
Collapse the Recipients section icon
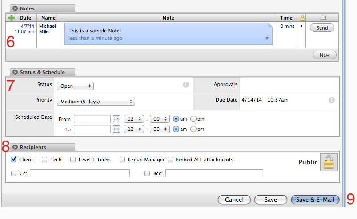click(x=15, y=147)
